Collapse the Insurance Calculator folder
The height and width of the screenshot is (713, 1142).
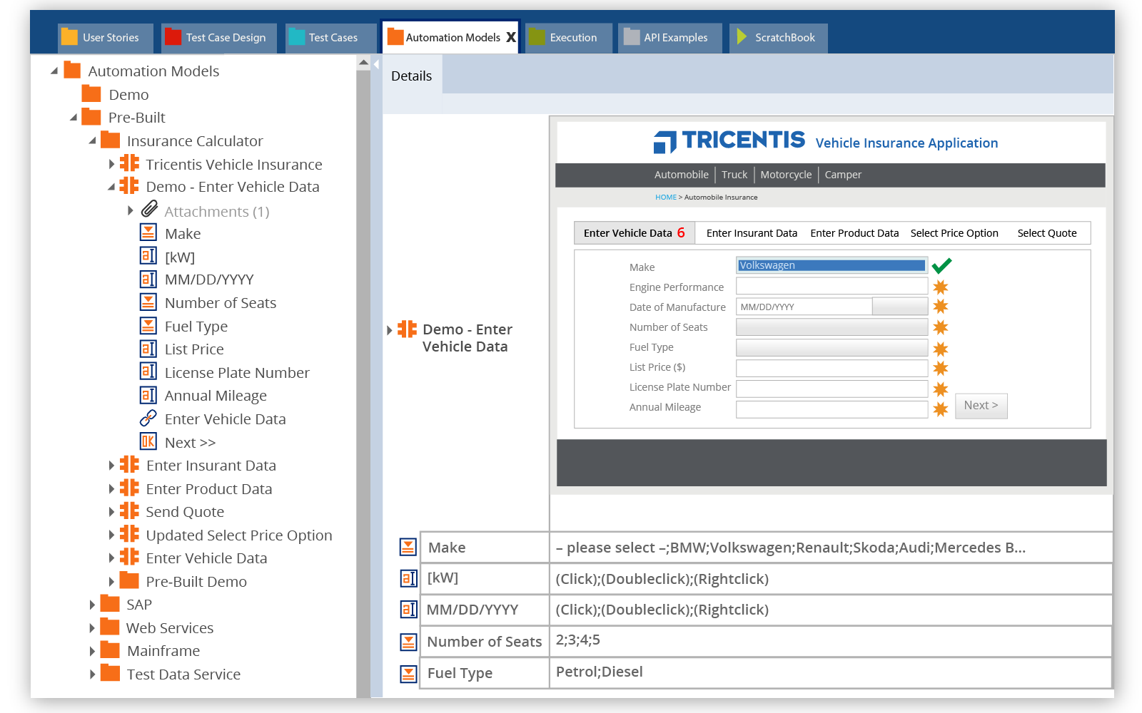point(92,140)
